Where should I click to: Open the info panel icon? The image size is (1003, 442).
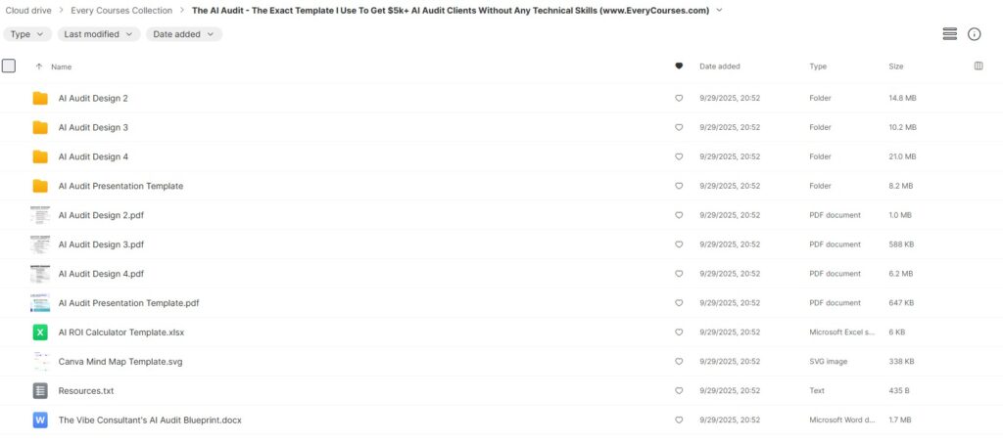pos(974,34)
